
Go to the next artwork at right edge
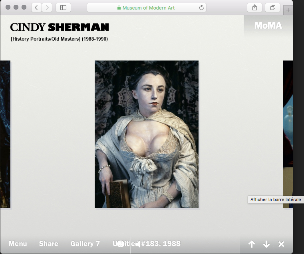click(x=288, y=134)
